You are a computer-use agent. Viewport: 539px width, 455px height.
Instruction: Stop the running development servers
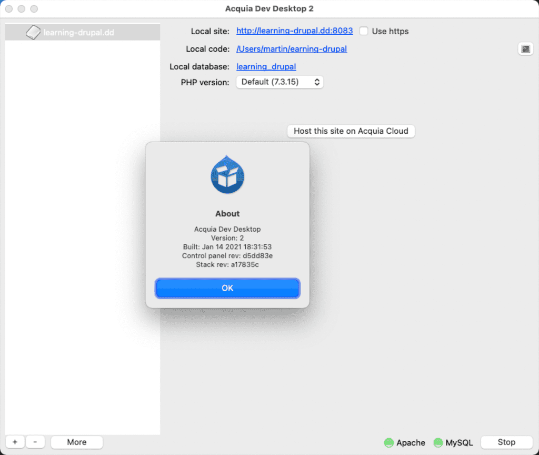(506, 442)
